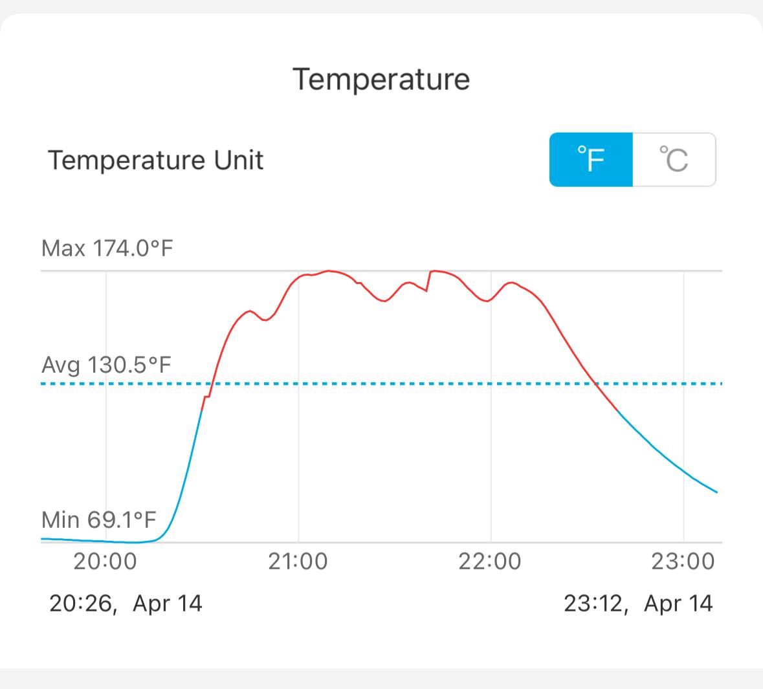Select the 20:00 time axis label

coord(105,561)
